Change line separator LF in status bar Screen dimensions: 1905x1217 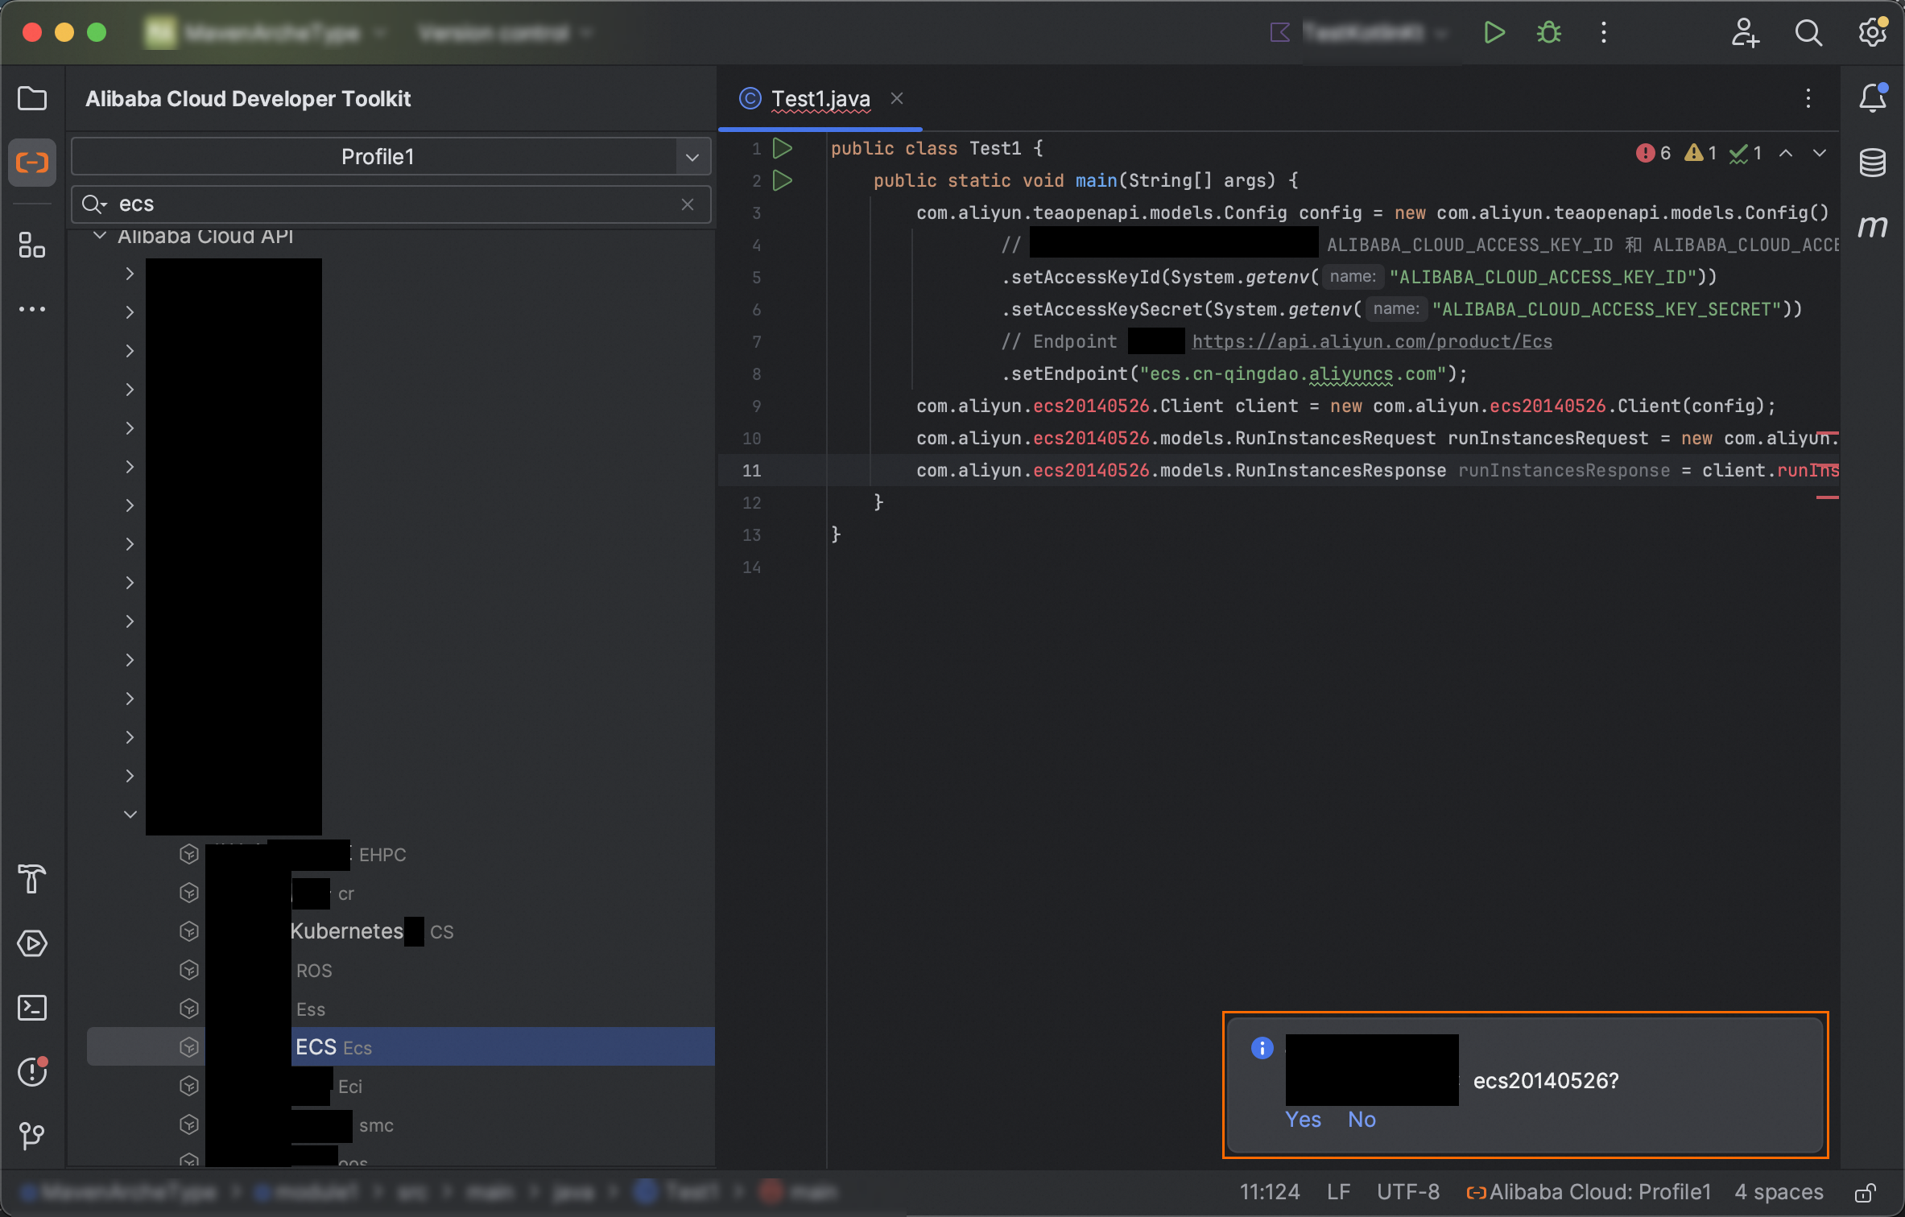coord(1338,1192)
